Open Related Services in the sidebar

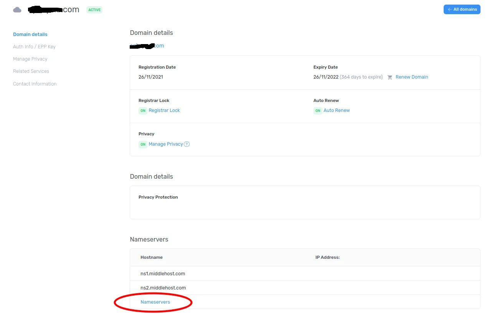[x=31, y=71]
